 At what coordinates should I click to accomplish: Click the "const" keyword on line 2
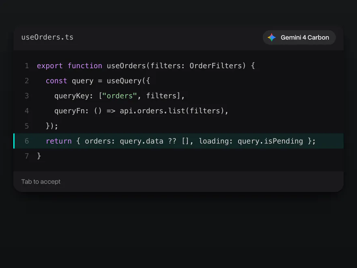click(x=56, y=81)
